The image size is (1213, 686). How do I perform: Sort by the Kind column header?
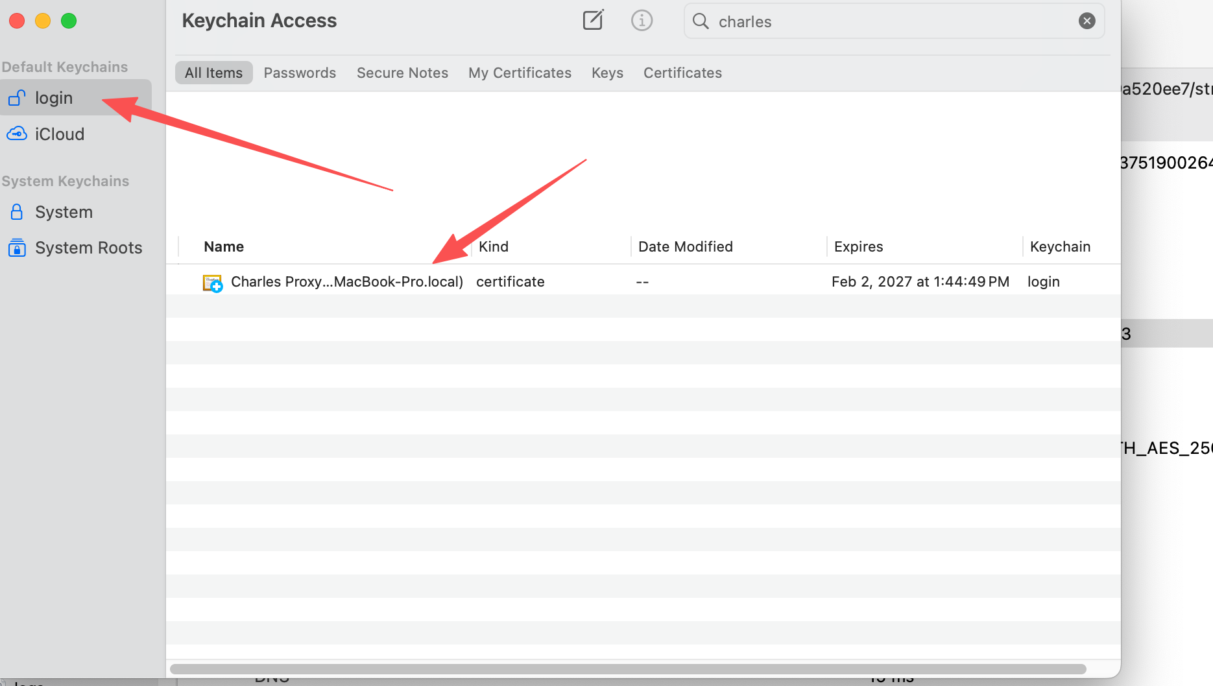pyautogui.click(x=494, y=246)
